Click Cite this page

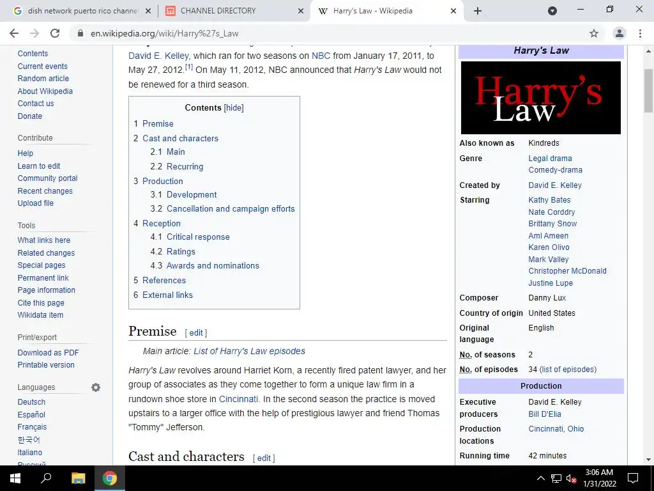click(x=41, y=302)
